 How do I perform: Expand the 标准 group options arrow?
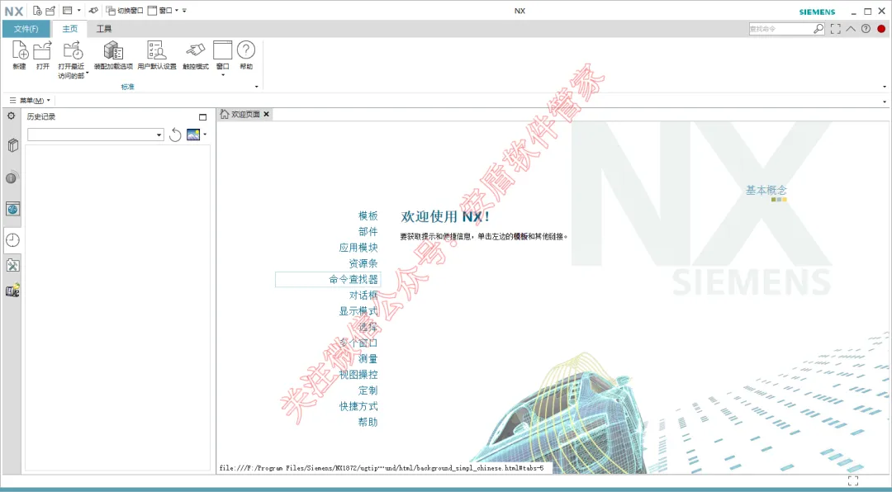pyautogui.click(x=256, y=87)
